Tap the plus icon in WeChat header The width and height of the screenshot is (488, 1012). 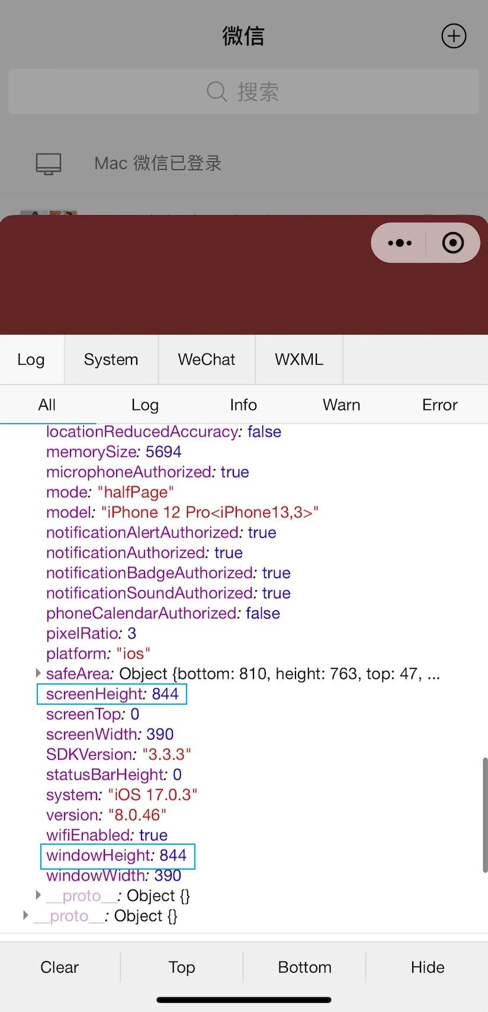[454, 36]
